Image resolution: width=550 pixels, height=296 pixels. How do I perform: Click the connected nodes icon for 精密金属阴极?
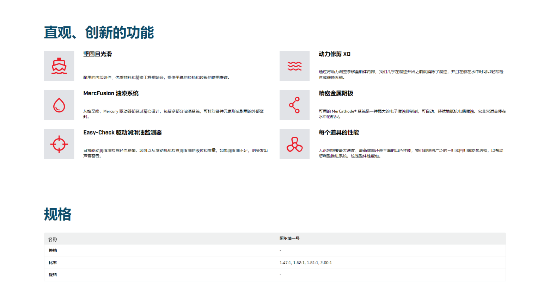coord(294,105)
